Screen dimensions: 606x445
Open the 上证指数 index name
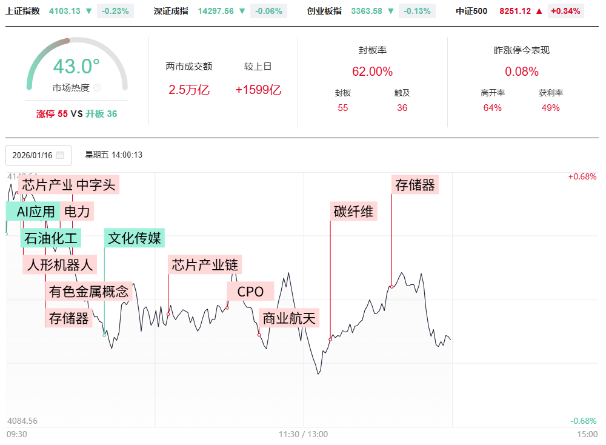pyautogui.click(x=22, y=11)
